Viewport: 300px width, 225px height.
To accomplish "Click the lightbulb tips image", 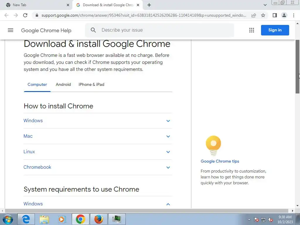I will [213, 146].
